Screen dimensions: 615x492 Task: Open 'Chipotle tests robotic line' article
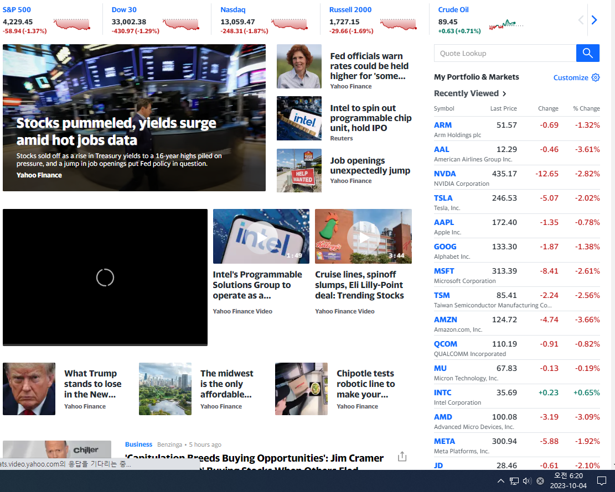click(365, 384)
